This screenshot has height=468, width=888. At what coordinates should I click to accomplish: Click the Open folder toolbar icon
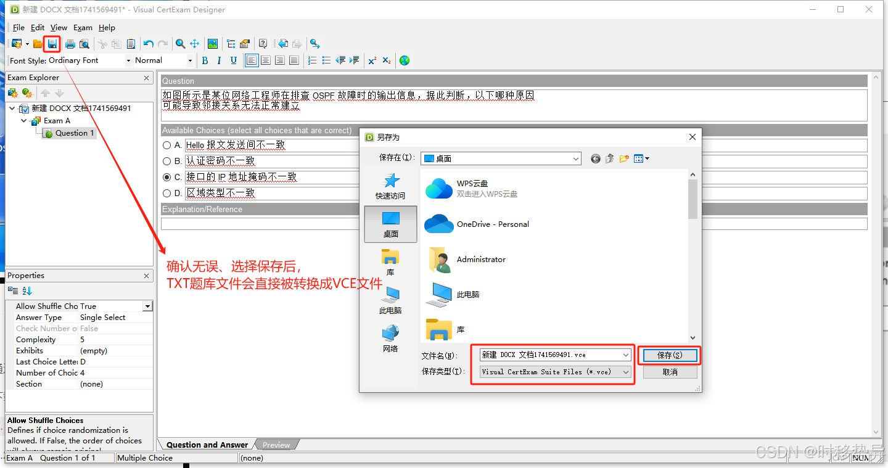38,44
